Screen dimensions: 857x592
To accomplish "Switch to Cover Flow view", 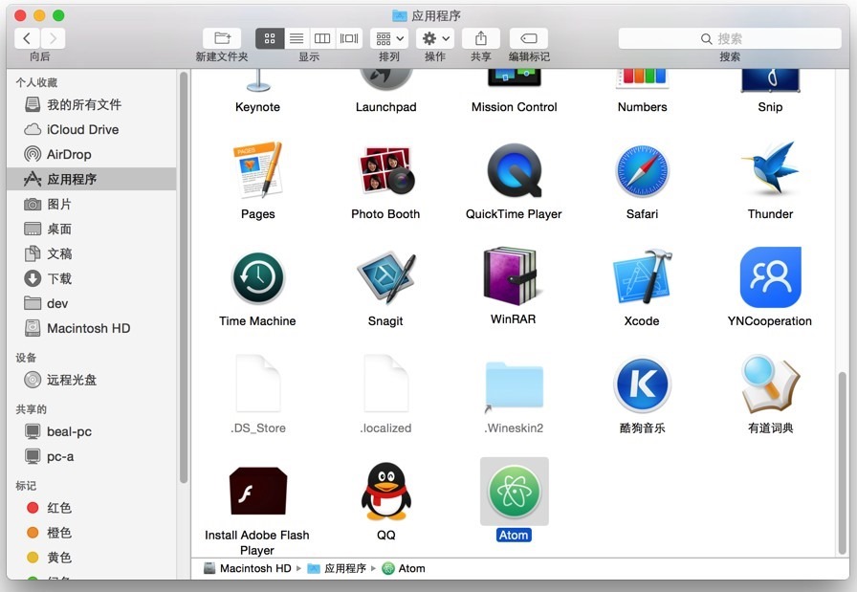I will click(349, 38).
